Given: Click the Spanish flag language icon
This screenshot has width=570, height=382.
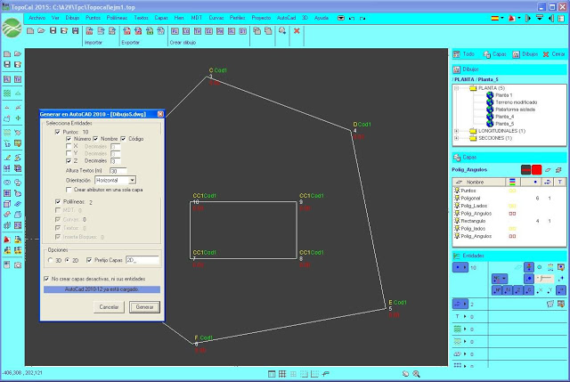Looking at the screenshot, I should pos(495,18).
